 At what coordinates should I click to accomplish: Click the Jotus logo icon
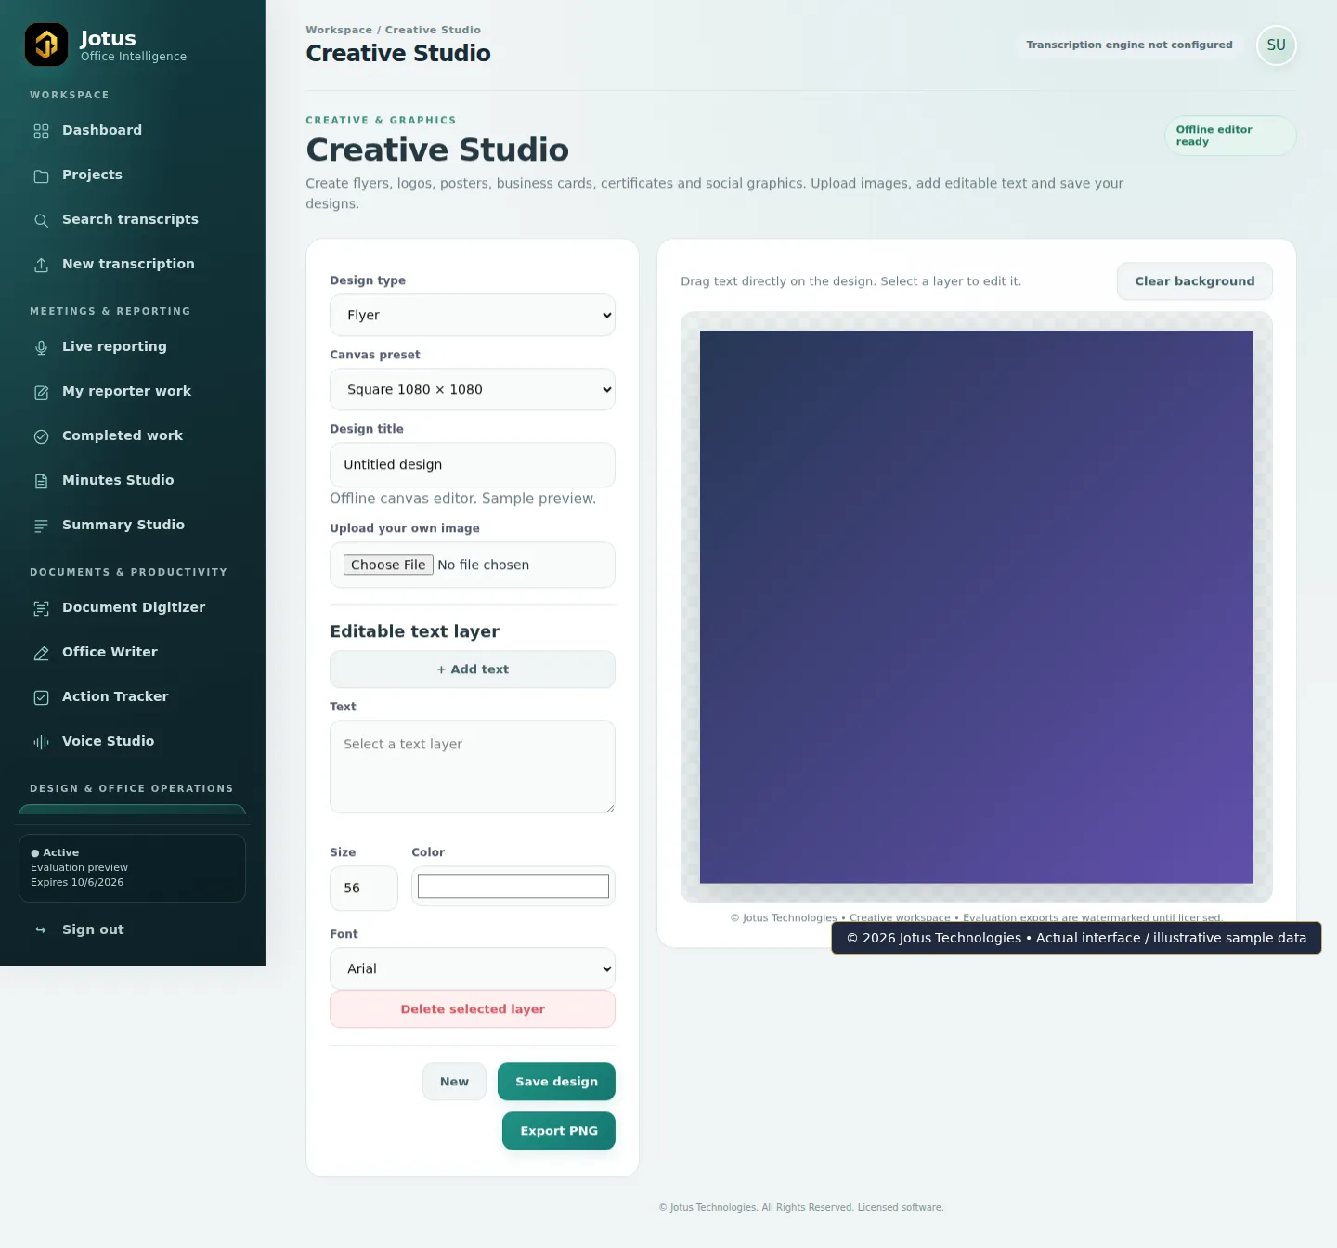pos(46,45)
